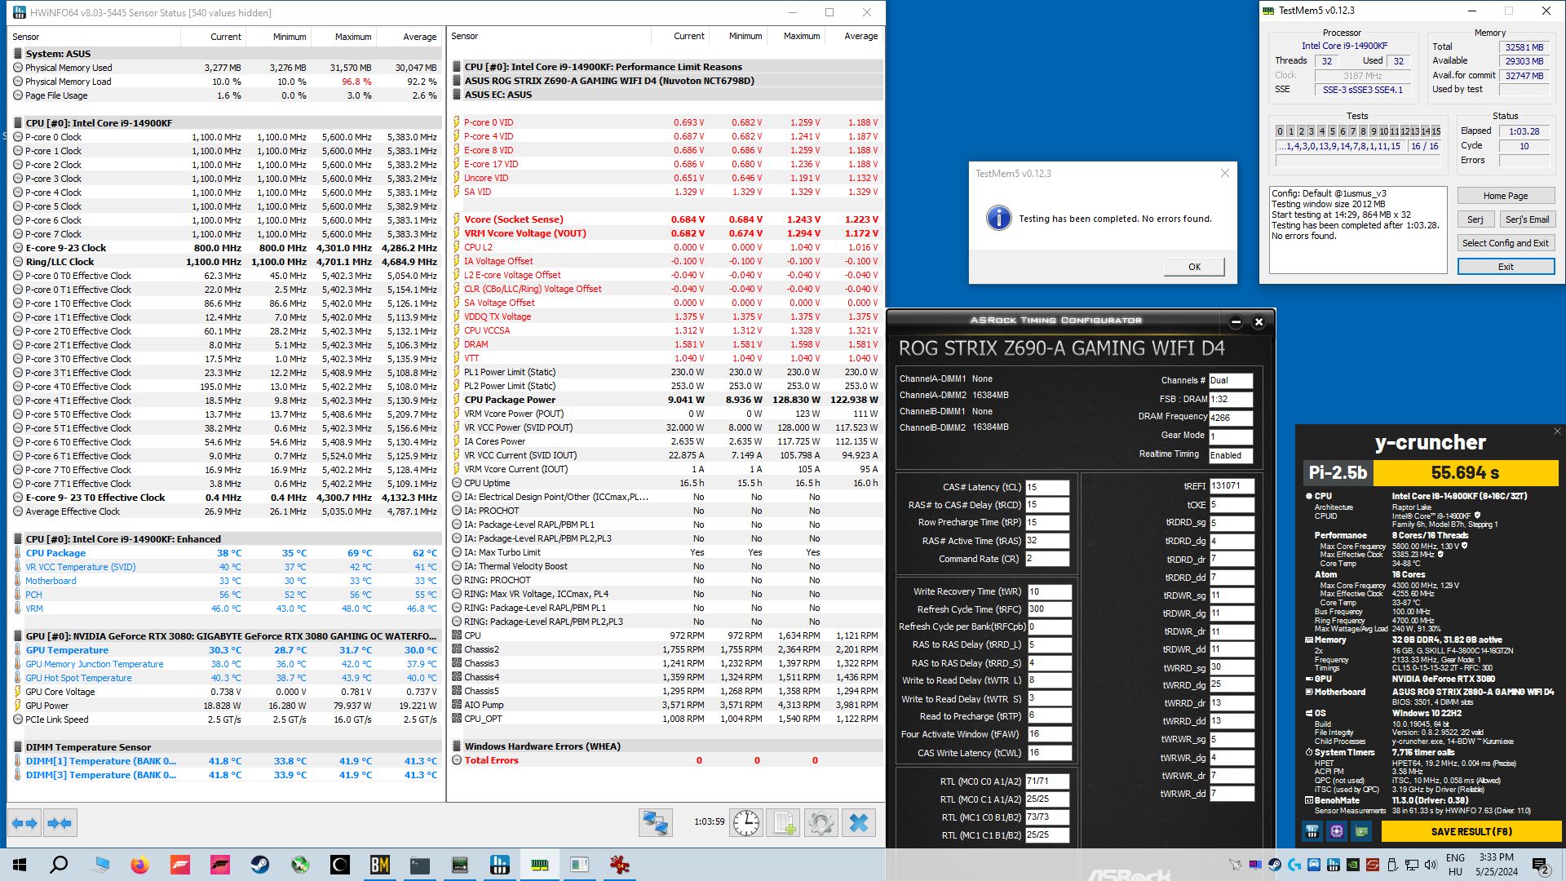Click the Realtime Timing Enabled field
This screenshot has width=1566, height=881.
(1230, 455)
